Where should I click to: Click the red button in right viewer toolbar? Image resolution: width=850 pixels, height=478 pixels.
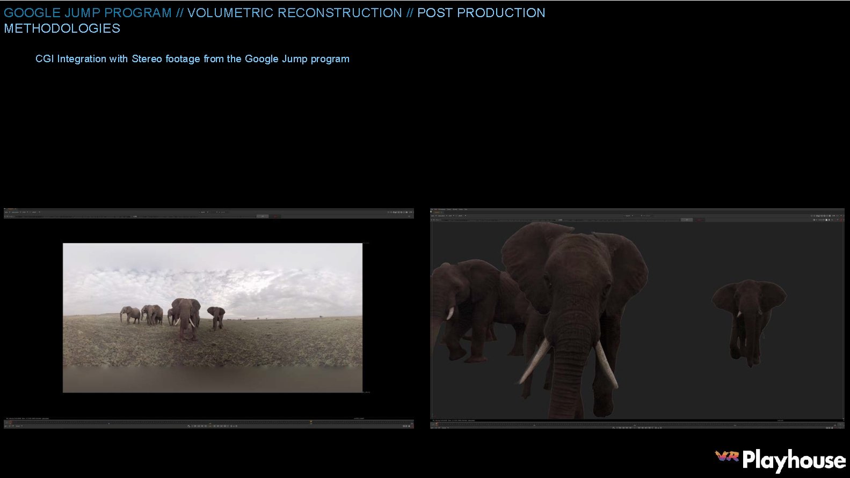pos(700,220)
